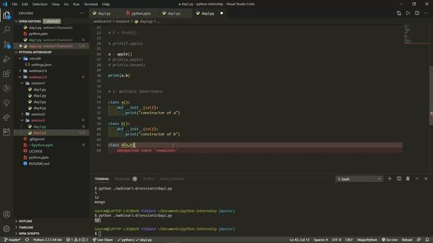The width and height of the screenshot is (433, 243).
Task: Kill the terminal with the trash icon
Action: 408,179
